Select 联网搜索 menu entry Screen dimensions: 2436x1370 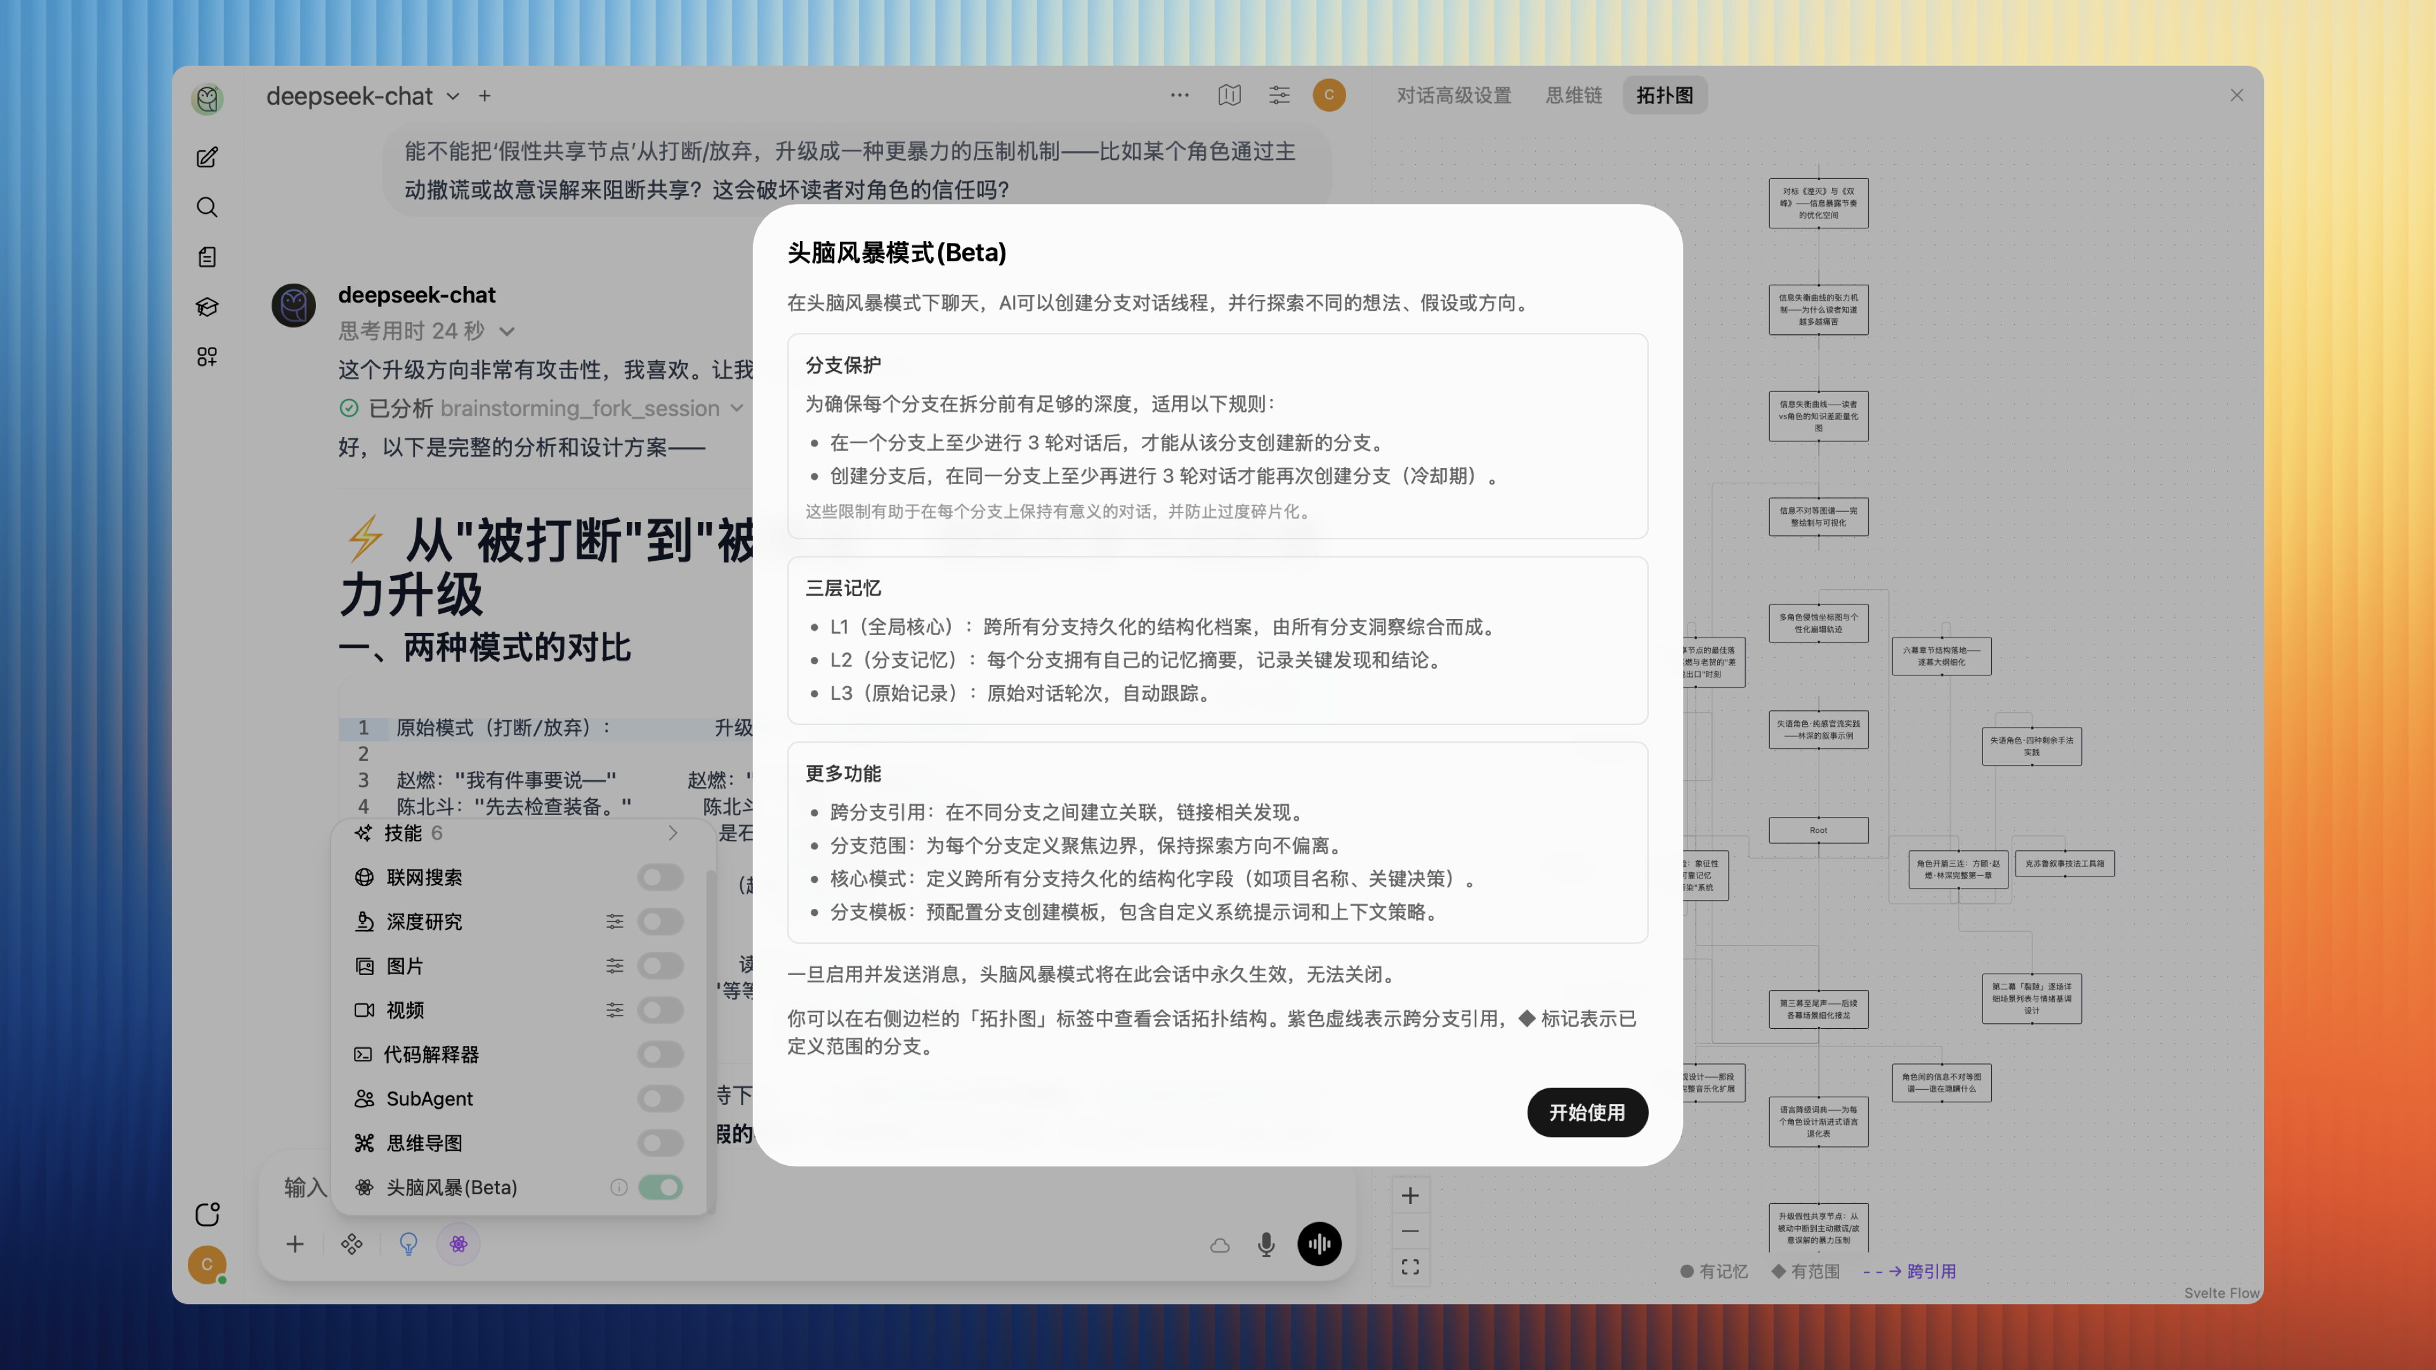pyautogui.click(x=518, y=877)
